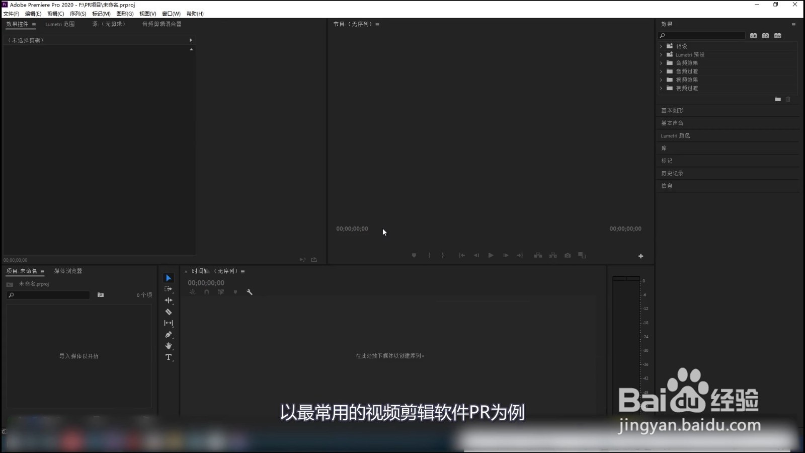Enable the 32-bit color effects filter
Image resolution: width=805 pixels, height=453 pixels.
765,35
